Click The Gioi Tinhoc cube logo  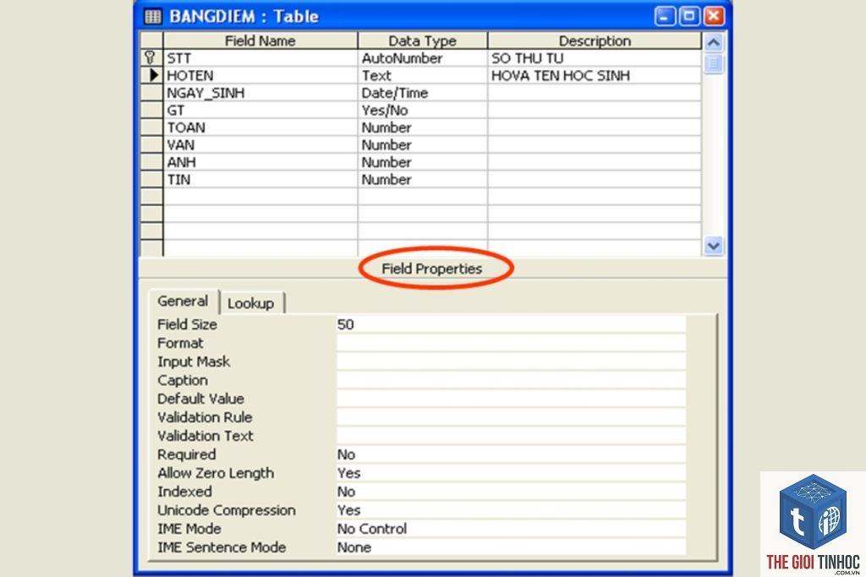coord(813,513)
